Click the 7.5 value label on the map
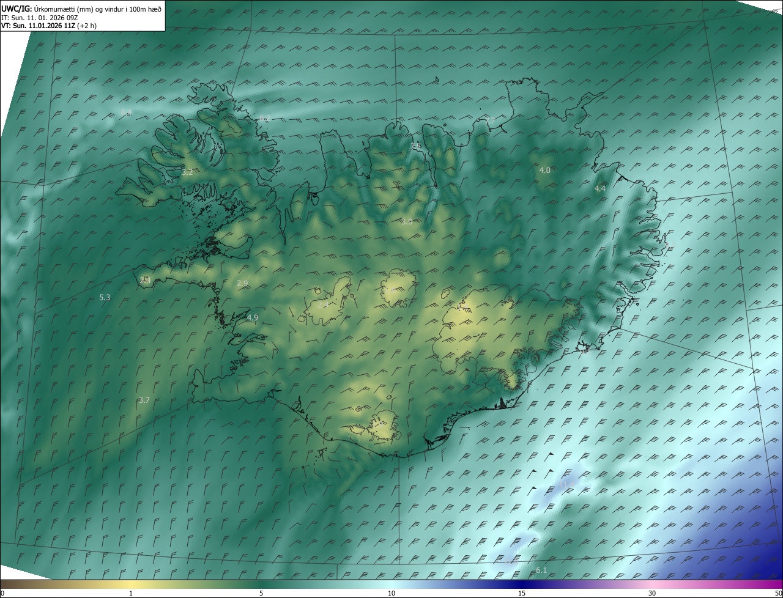Image resolution: width=783 pixels, height=598 pixels. (415, 146)
